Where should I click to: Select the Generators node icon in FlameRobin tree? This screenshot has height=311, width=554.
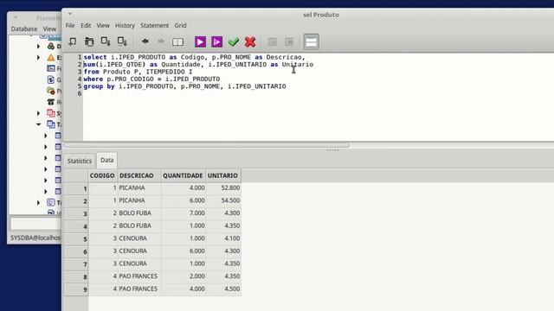[51, 79]
